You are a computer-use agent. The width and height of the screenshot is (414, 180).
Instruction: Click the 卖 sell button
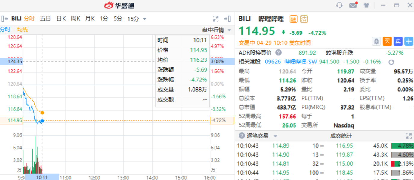pyautogui.click(x=398, y=41)
